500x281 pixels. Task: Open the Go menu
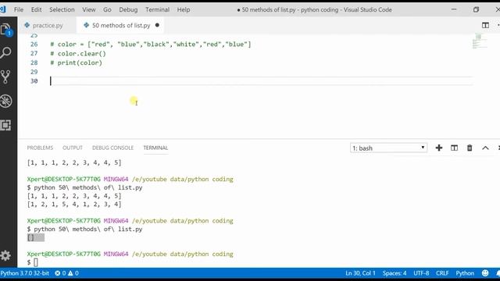coord(107,9)
